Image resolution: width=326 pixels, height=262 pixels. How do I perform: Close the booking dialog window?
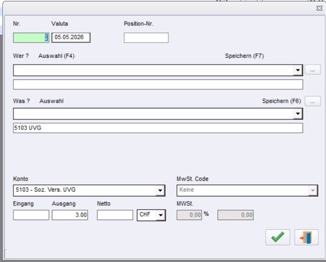[319, 8]
